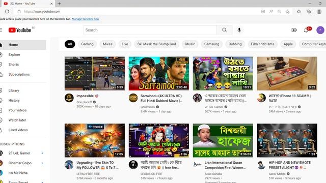Click the search magnifier button
The image size is (326, 183).
(224, 30)
